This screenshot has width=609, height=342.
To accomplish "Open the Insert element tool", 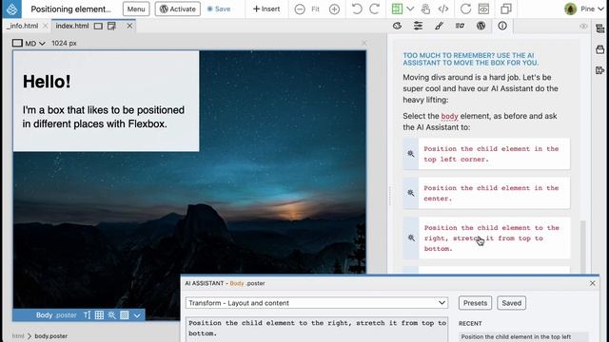I will tap(266, 9).
